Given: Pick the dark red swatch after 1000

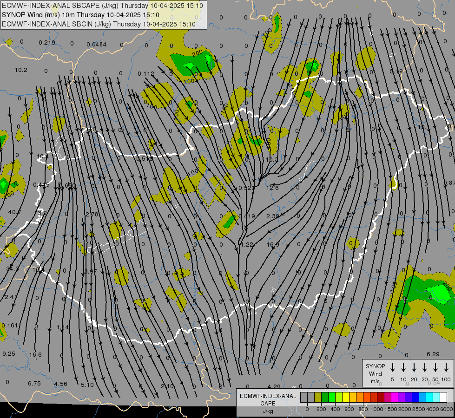Looking at the screenshot, I should click(381, 398).
